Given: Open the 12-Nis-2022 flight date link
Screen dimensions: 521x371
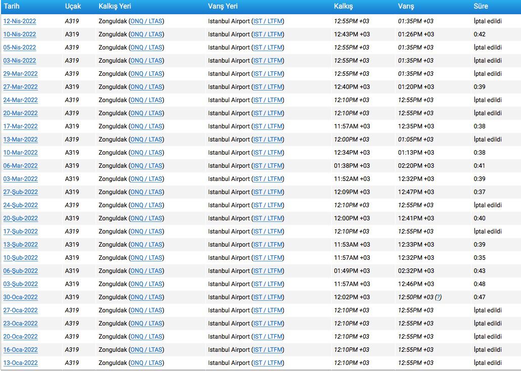Looking at the screenshot, I should (x=20, y=21).
